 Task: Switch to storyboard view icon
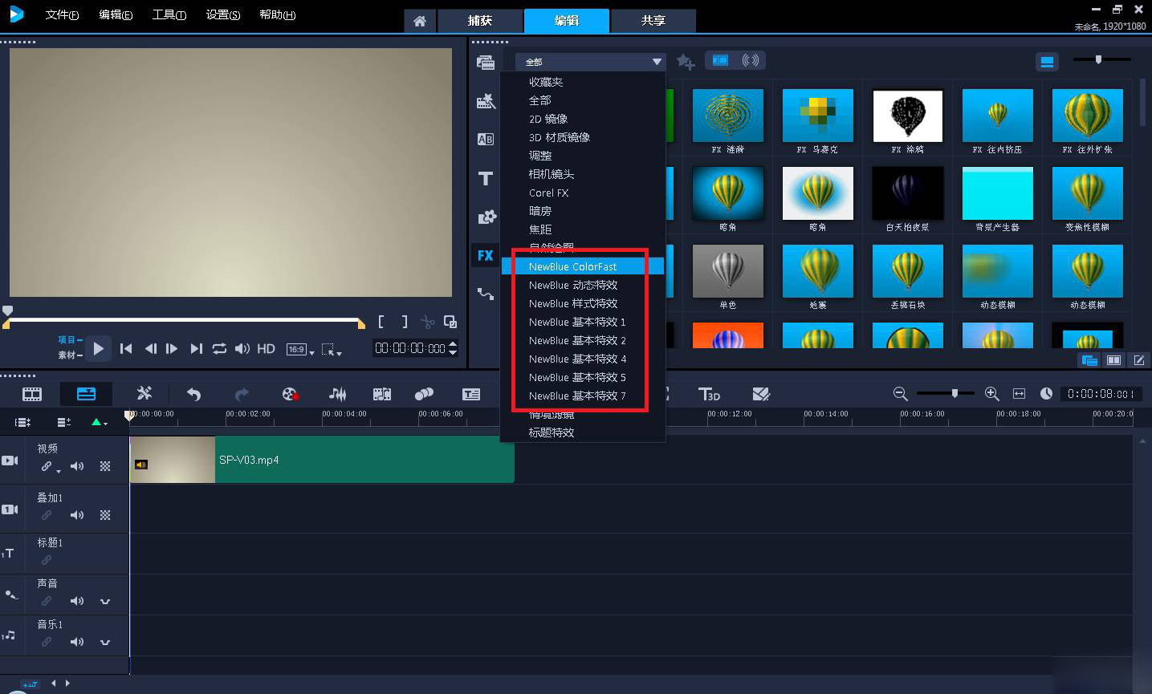pos(32,394)
